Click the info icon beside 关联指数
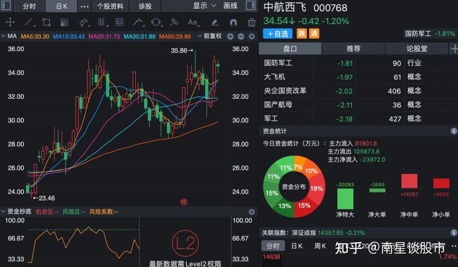The width and height of the screenshot is (458, 267). coord(454,233)
